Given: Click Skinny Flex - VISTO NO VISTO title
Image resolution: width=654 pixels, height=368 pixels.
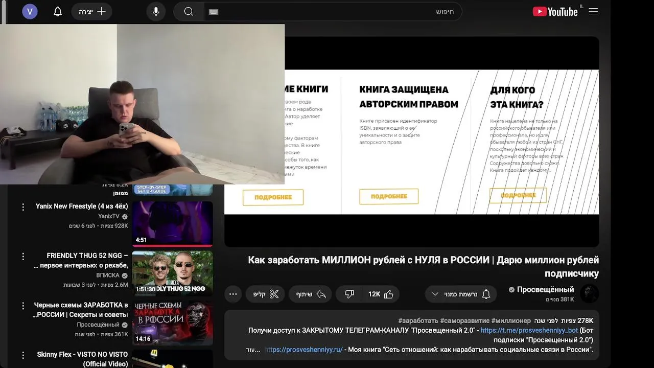Looking at the screenshot, I should pyautogui.click(x=82, y=359).
